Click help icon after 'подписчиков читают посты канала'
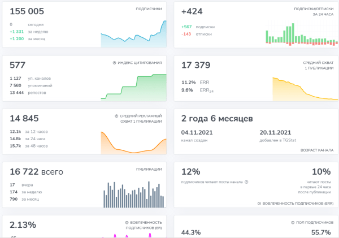Viewport: 339px width, 238px height. pos(246,182)
